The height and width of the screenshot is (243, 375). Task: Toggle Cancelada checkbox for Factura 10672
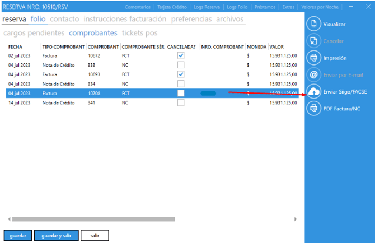[x=180, y=55]
